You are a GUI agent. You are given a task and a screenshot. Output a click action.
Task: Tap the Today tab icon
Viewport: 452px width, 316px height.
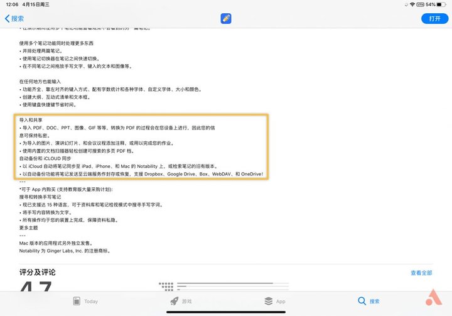tap(77, 301)
